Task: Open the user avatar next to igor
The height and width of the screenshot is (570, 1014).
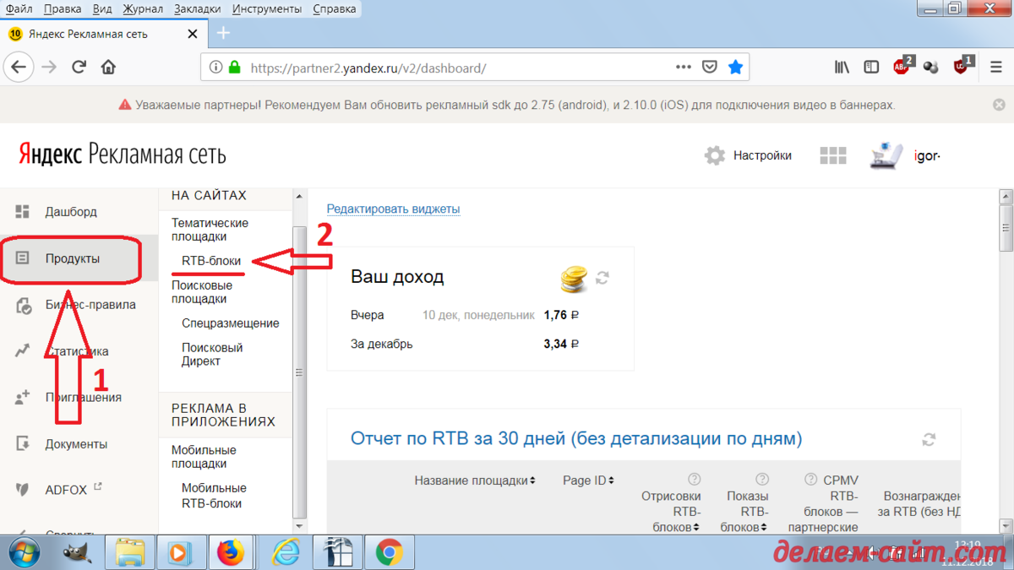Action: pos(887,155)
